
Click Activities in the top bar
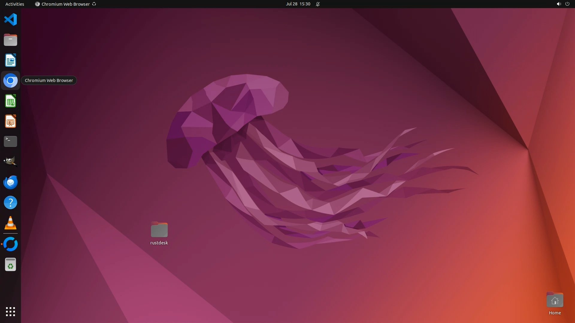pos(15,4)
